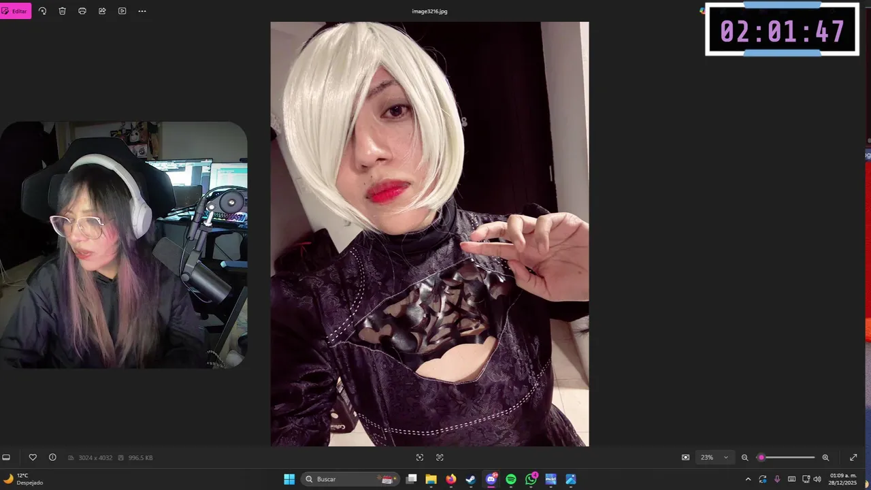Open the Windows Start menu
Image resolution: width=871 pixels, height=490 pixels.
289,479
